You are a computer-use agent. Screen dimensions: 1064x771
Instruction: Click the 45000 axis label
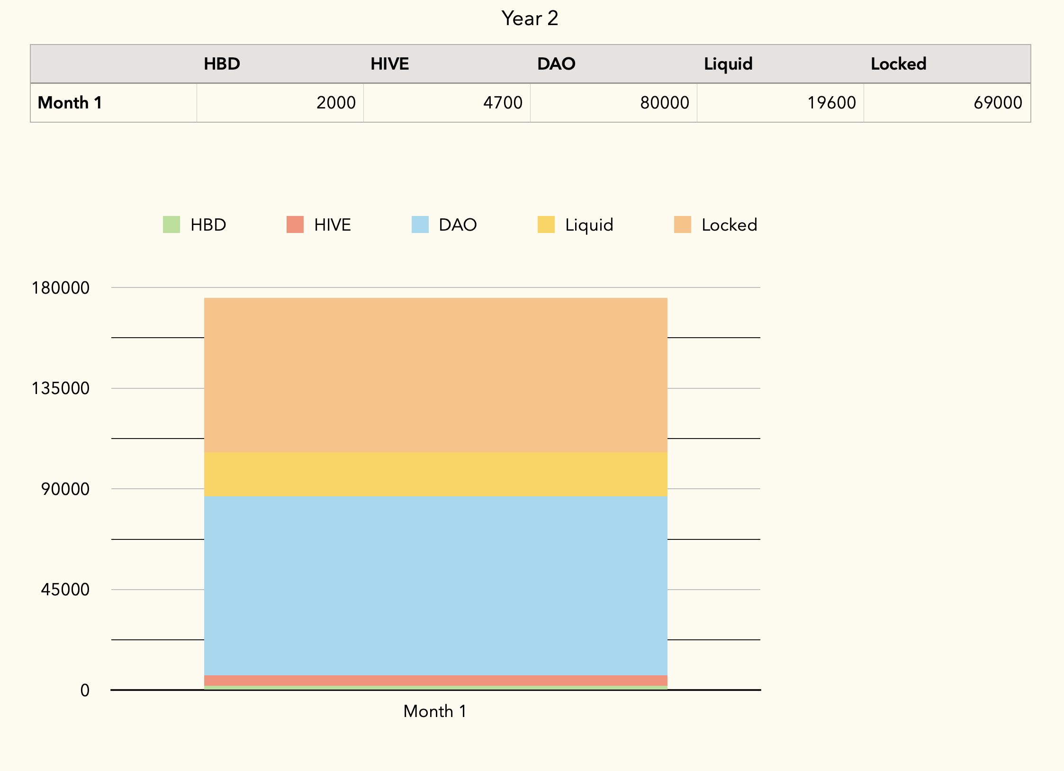coord(65,590)
